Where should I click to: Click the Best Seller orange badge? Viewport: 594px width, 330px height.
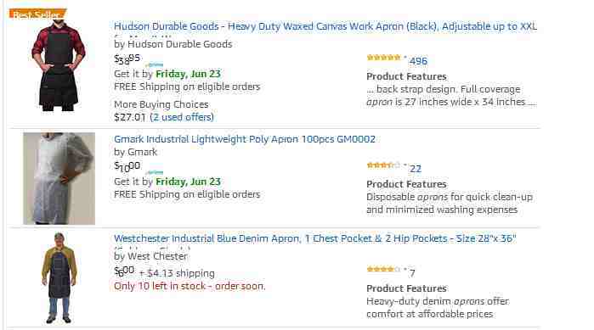point(37,14)
